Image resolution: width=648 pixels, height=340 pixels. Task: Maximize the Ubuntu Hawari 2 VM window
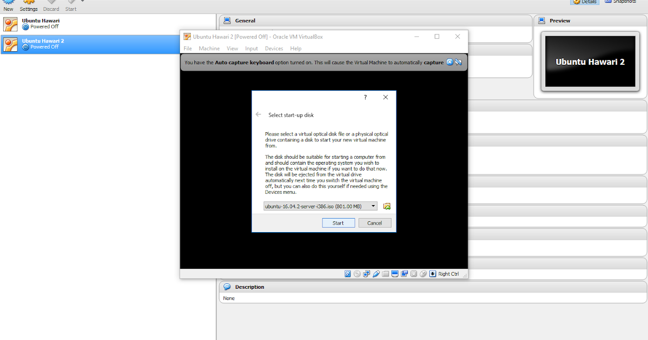(x=437, y=37)
